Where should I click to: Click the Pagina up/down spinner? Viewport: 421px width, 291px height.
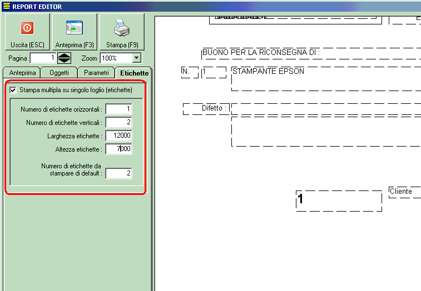[x=64, y=58]
